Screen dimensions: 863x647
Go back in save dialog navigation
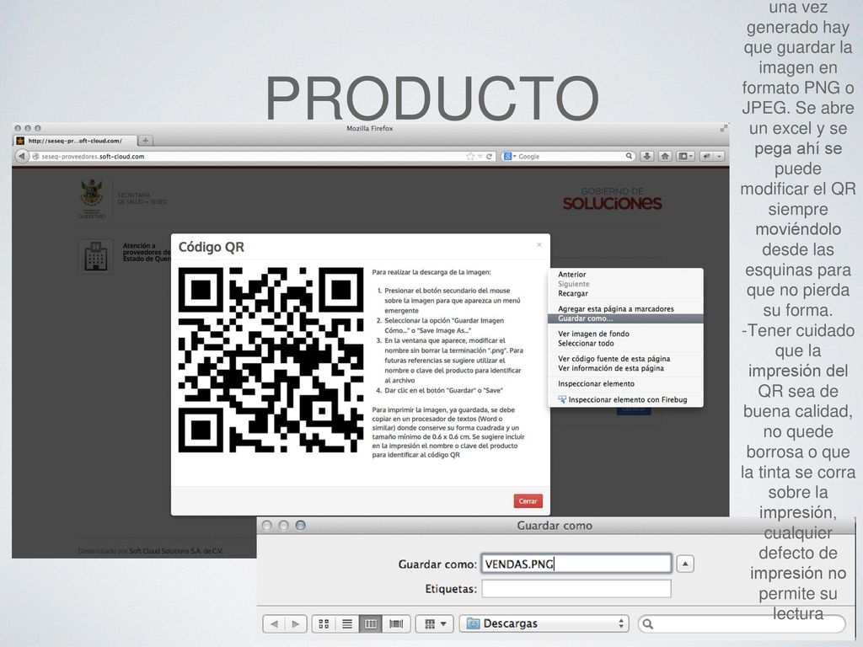(274, 624)
